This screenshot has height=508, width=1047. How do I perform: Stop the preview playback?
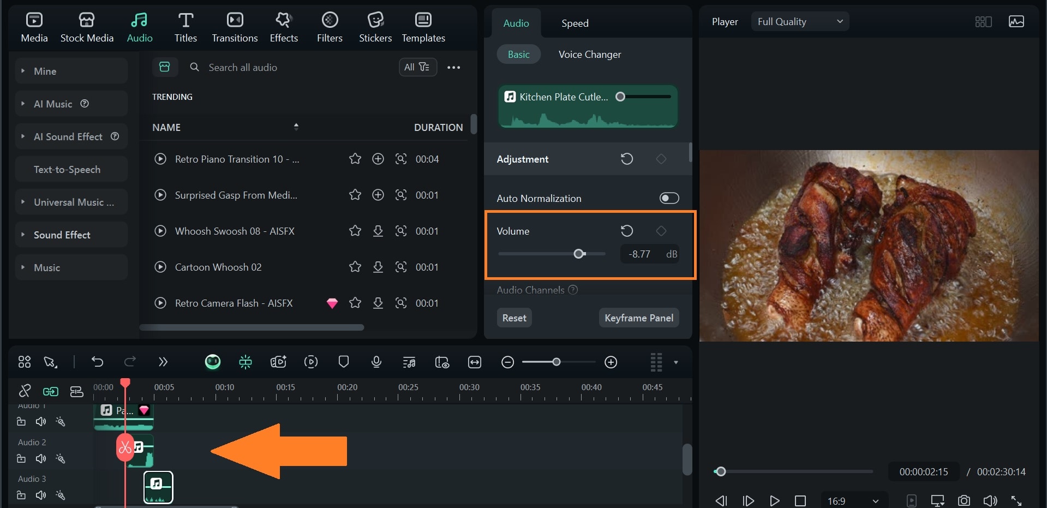tap(800, 500)
